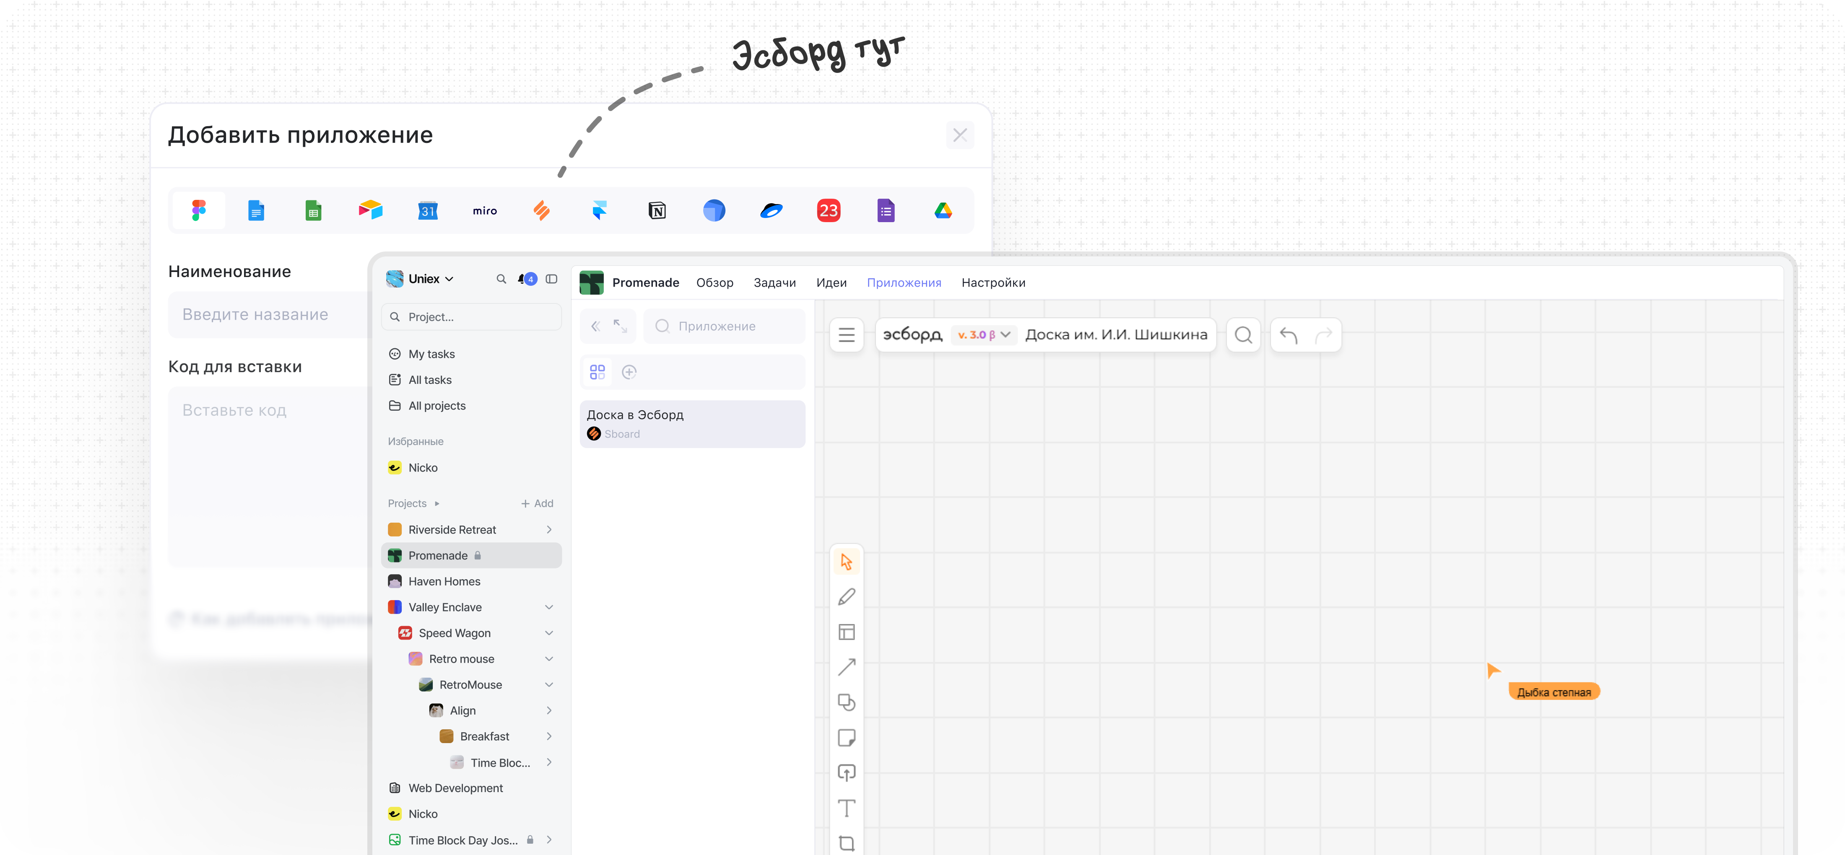Choose the sticky note tool
Screen dimensions: 1845x855
(846, 738)
